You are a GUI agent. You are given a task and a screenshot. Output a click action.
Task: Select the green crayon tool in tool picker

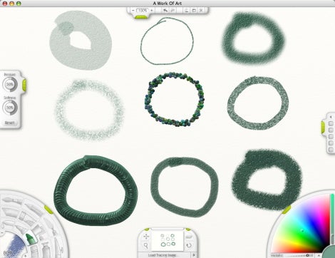(30, 238)
